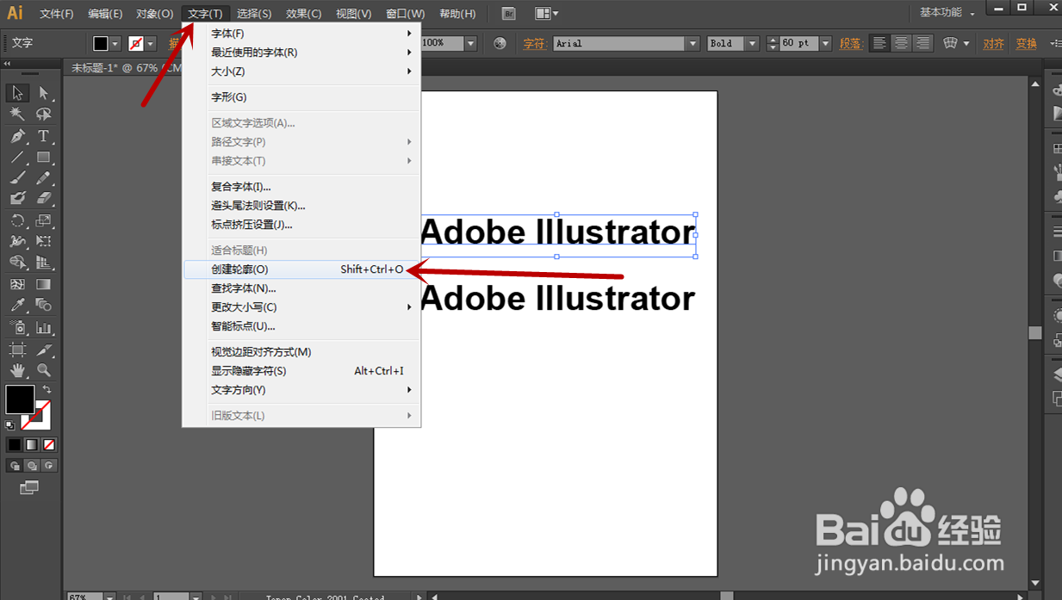This screenshot has width=1062, height=600.
Task: Click 查找字体(N)... menu entry
Action: pos(301,288)
